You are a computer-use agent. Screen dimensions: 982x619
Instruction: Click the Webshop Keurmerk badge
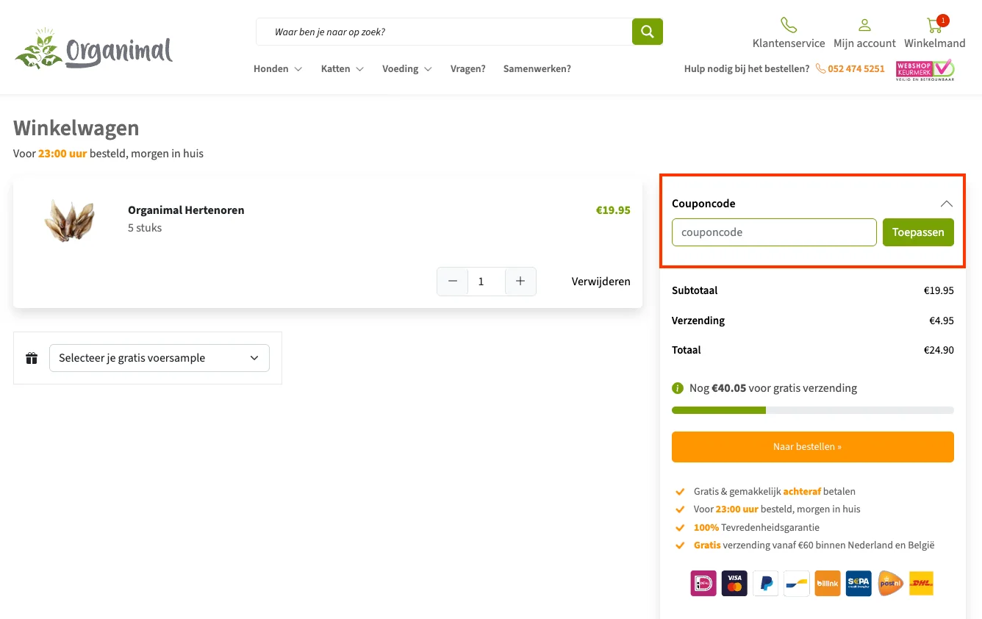[x=925, y=70]
